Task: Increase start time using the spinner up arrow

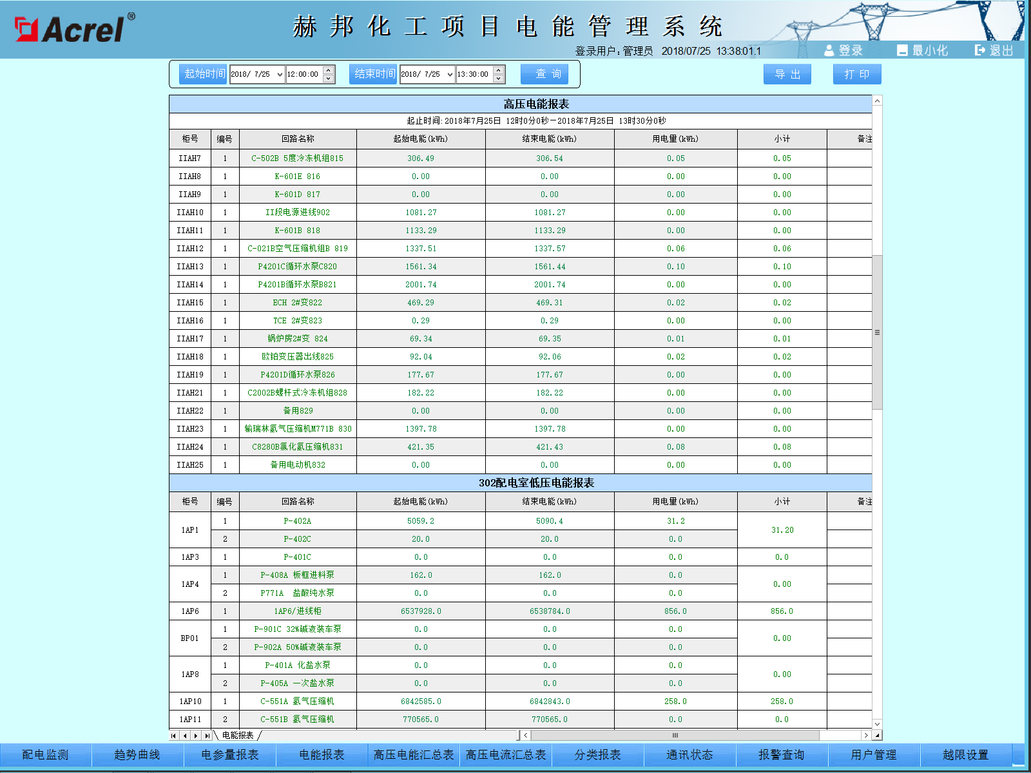Action: (x=327, y=70)
